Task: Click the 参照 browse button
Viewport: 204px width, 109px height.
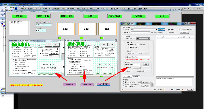Action: click(161, 29)
